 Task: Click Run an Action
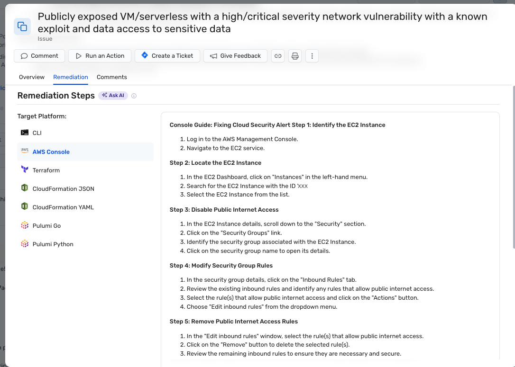coord(100,55)
